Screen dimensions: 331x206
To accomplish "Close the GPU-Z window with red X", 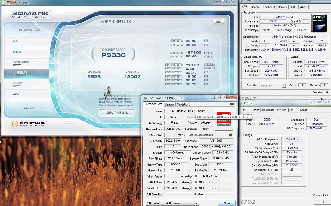I will click(x=232, y=97).
